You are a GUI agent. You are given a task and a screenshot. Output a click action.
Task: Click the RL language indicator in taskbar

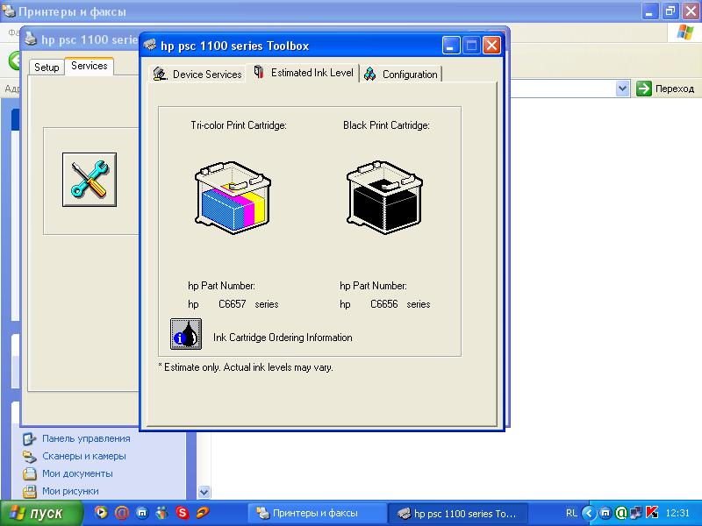pyautogui.click(x=571, y=513)
